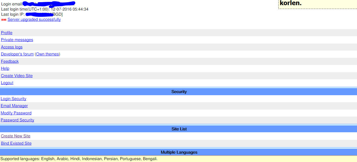Click the Login email label

tap(12, 4)
